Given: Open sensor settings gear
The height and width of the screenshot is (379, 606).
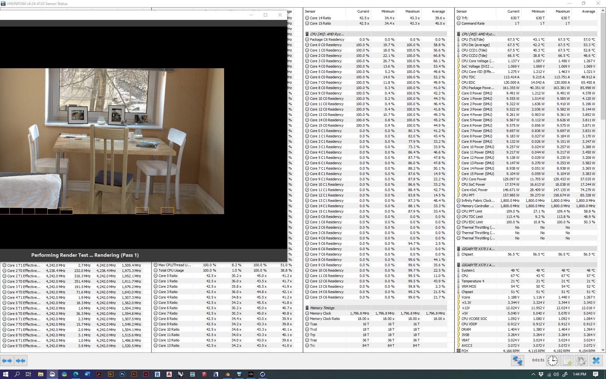Looking at the screenshot, I should (581, 360).
